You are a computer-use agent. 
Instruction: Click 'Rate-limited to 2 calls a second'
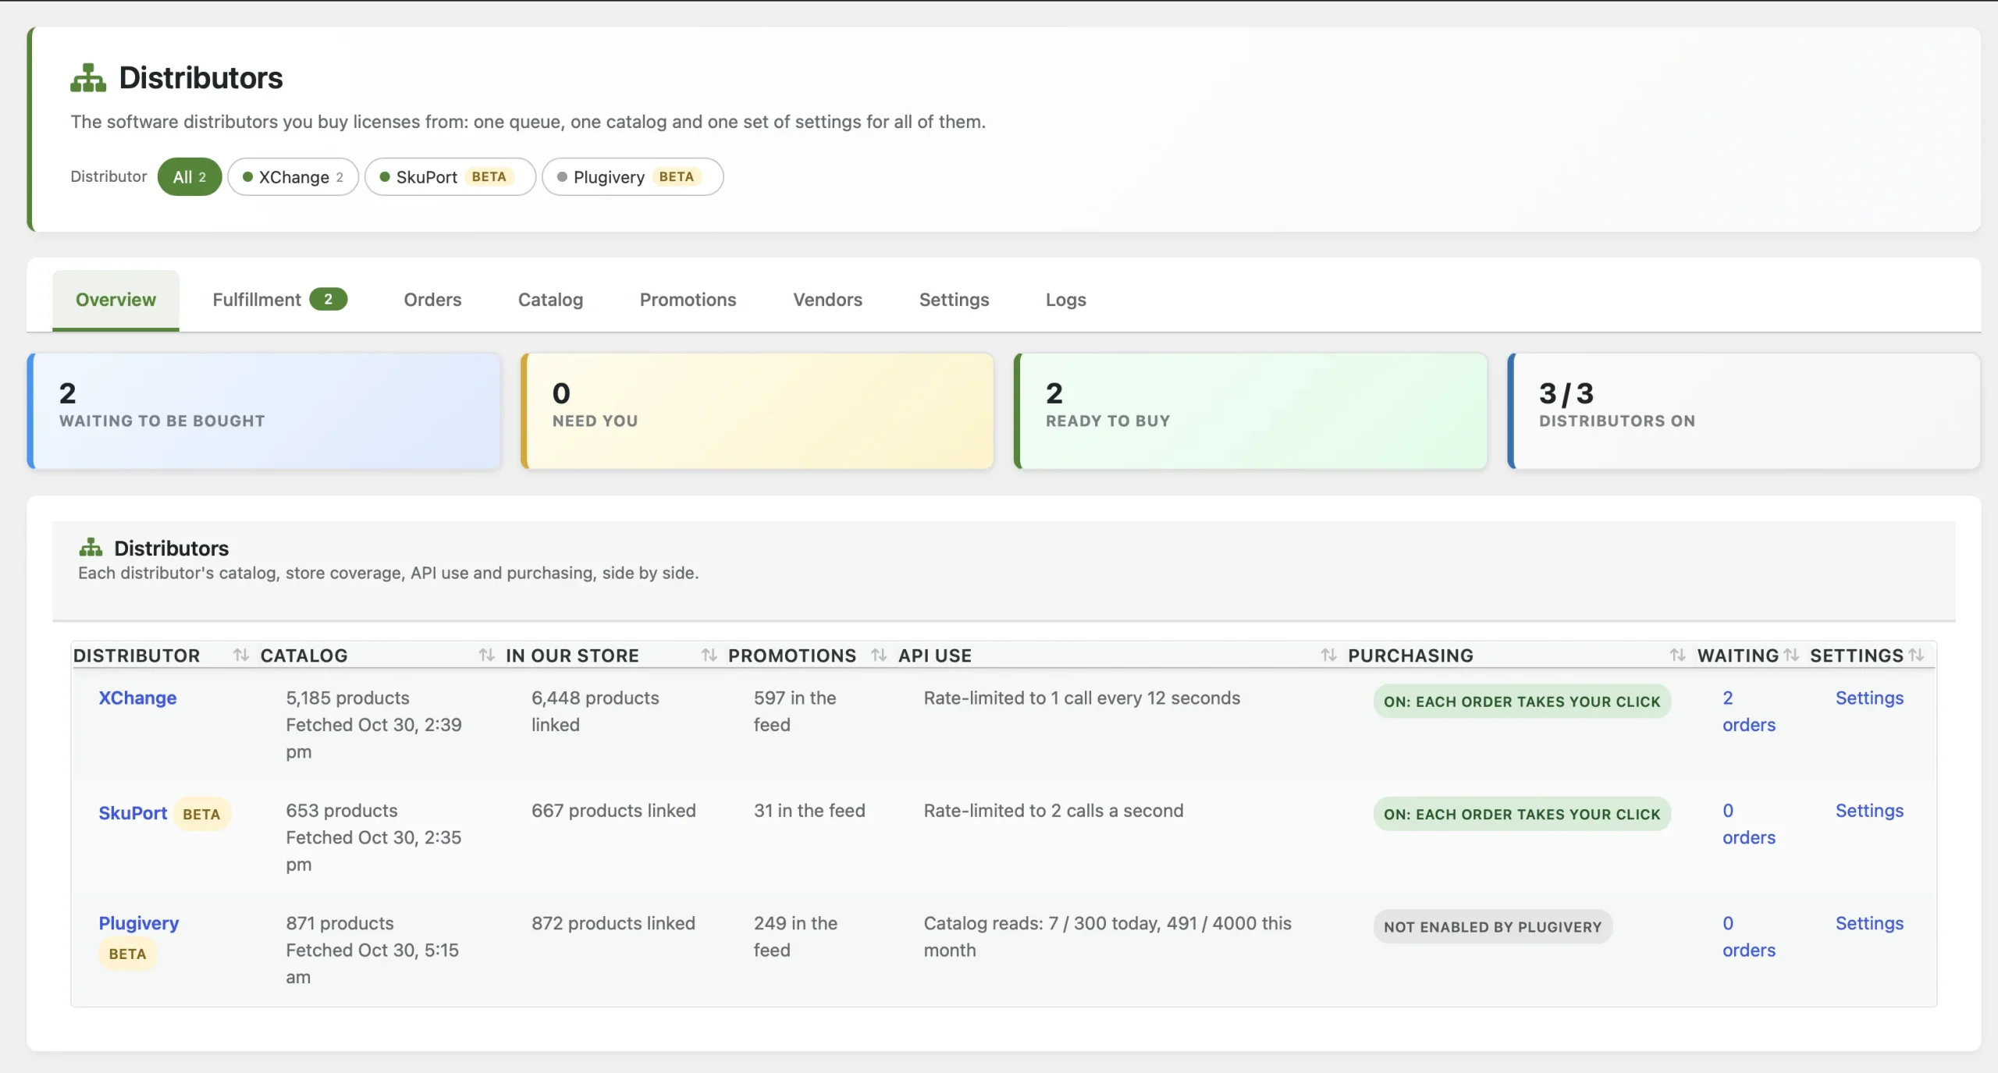(1054, 810)
